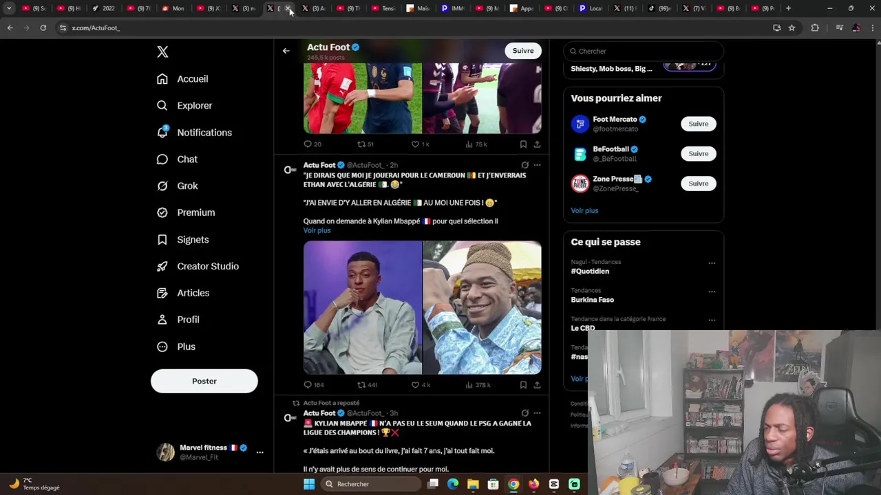Open the account switcher next to Marvel fitness

click(x=259, y=452)
